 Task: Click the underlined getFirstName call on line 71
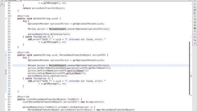[x=75, y=71]
